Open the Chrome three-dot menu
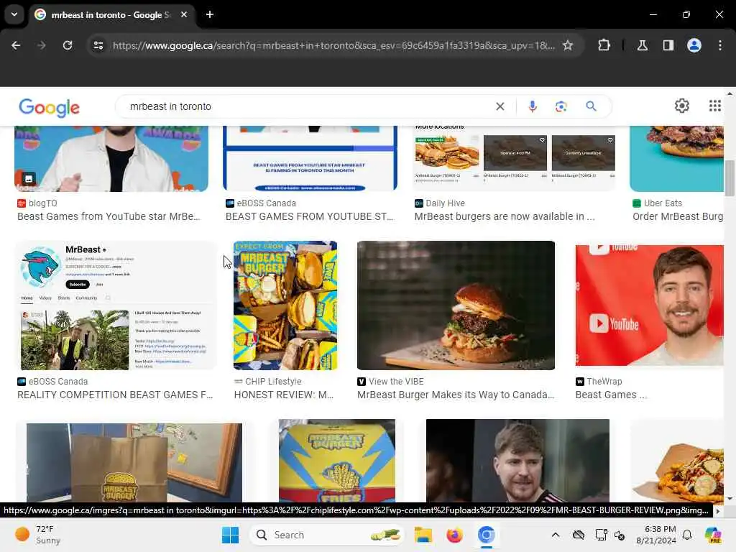Screen dimensions: 736x552 tap(720, 45)
